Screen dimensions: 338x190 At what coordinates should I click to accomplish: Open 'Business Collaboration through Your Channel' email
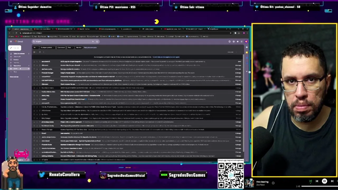click(x=137, y=145)
